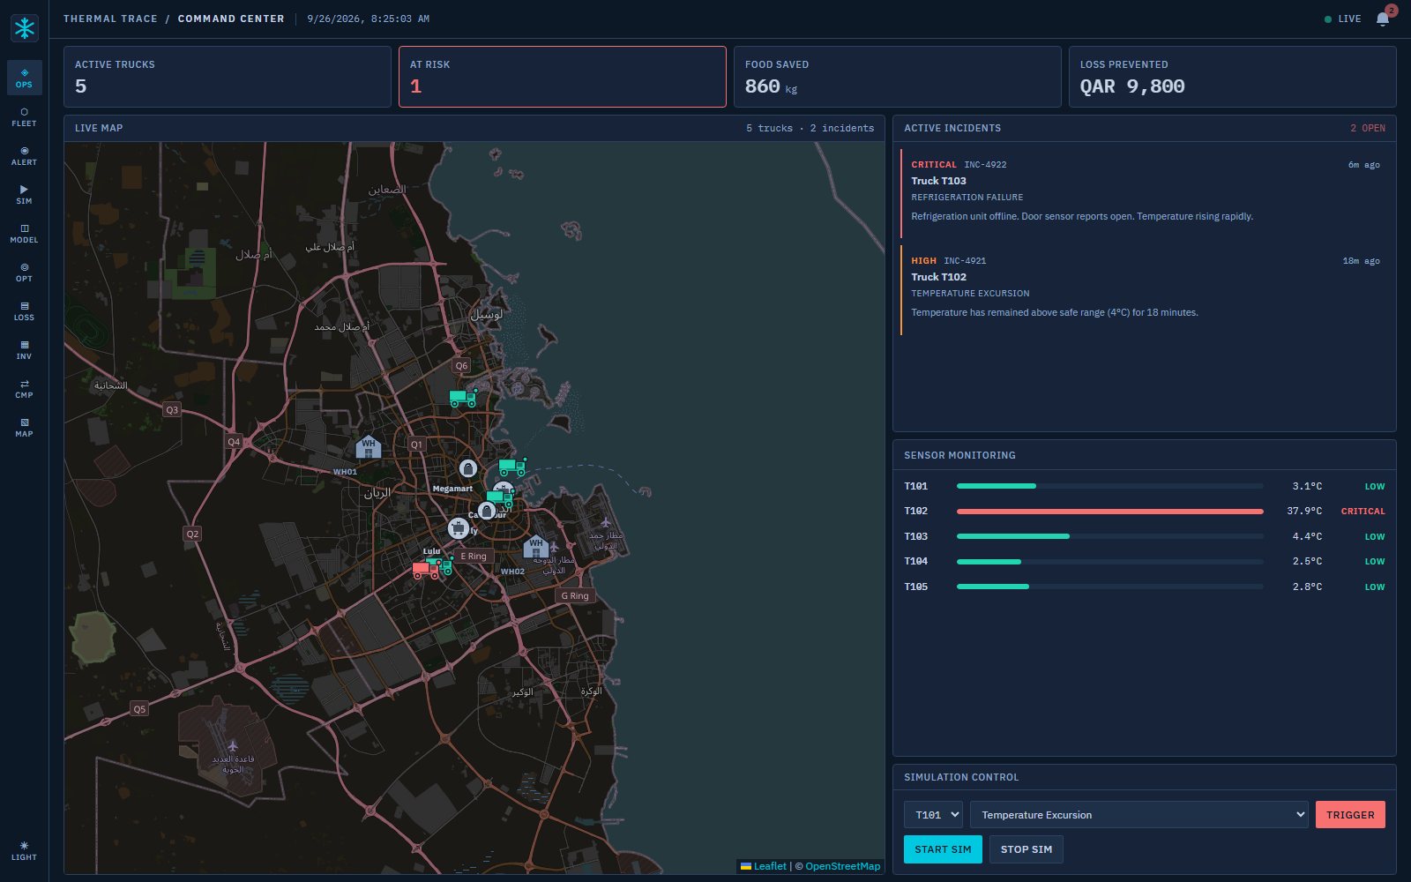
Task: Open the OPT sidebar page
Action: pos(24,272)
